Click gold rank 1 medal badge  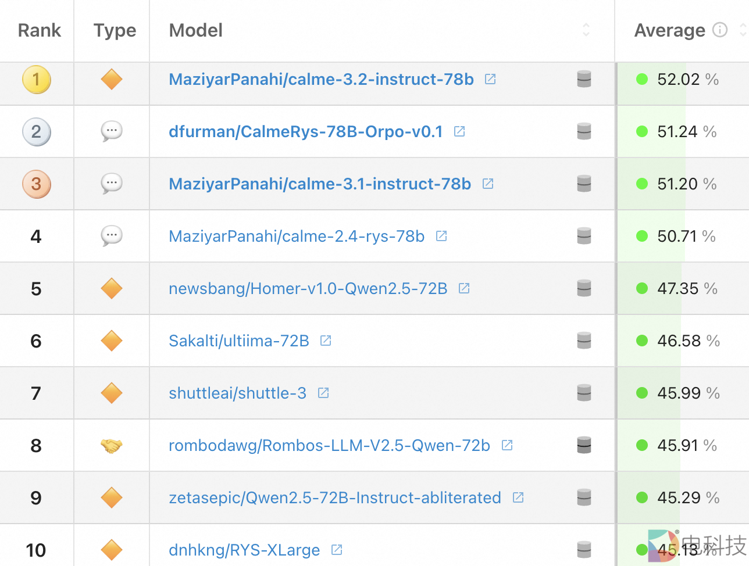(x=36, y=79)
